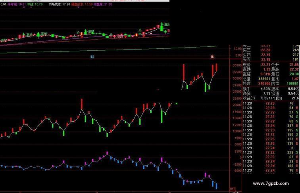300x193 pixels.
Task: Click the 涨 marker on the chart divider
Action: [212, 57]
